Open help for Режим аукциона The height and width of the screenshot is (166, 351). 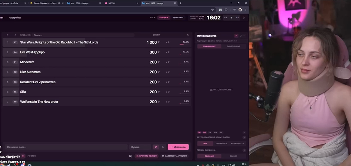point(244,150)
